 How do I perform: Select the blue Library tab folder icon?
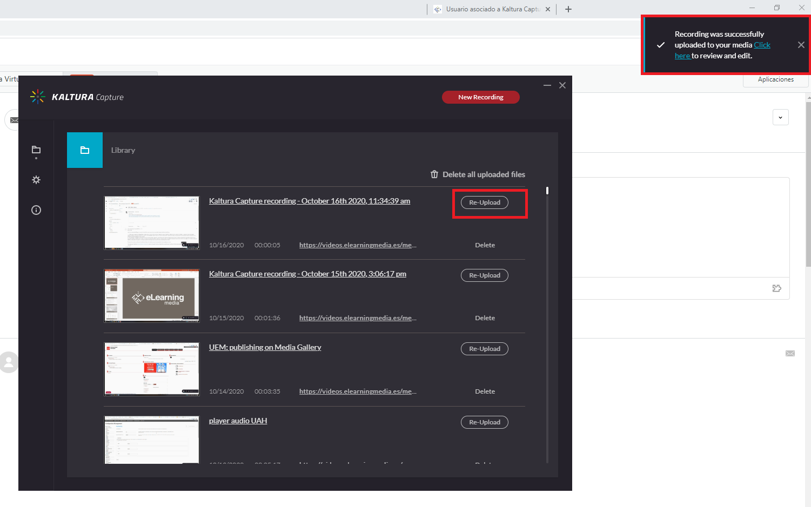pyautogui.click(x=85, y=150)
